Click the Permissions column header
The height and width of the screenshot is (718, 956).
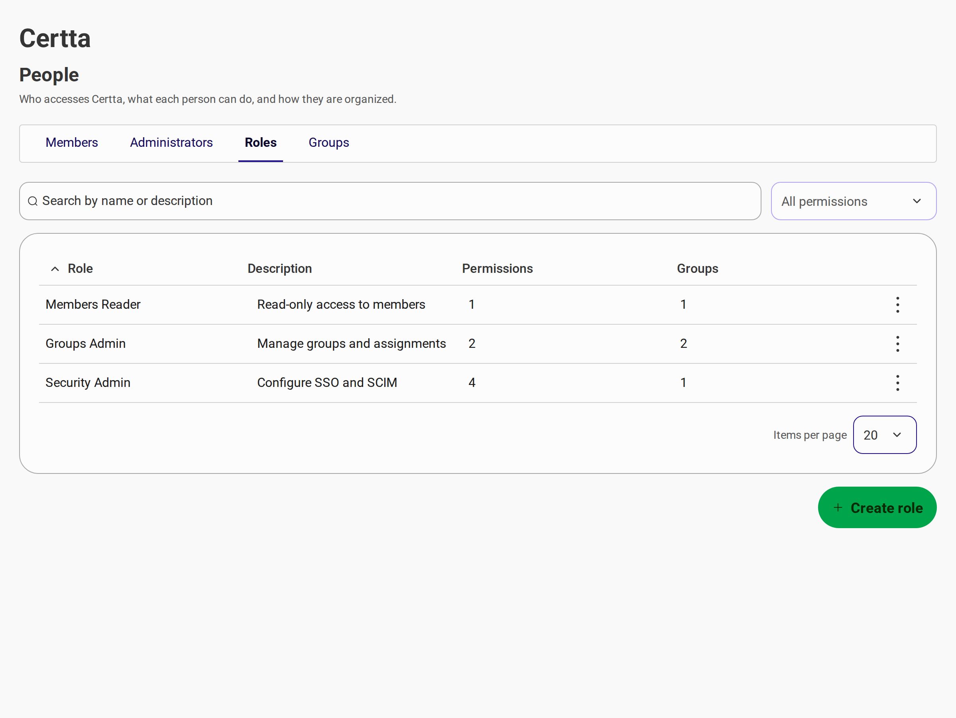(498, 268)
